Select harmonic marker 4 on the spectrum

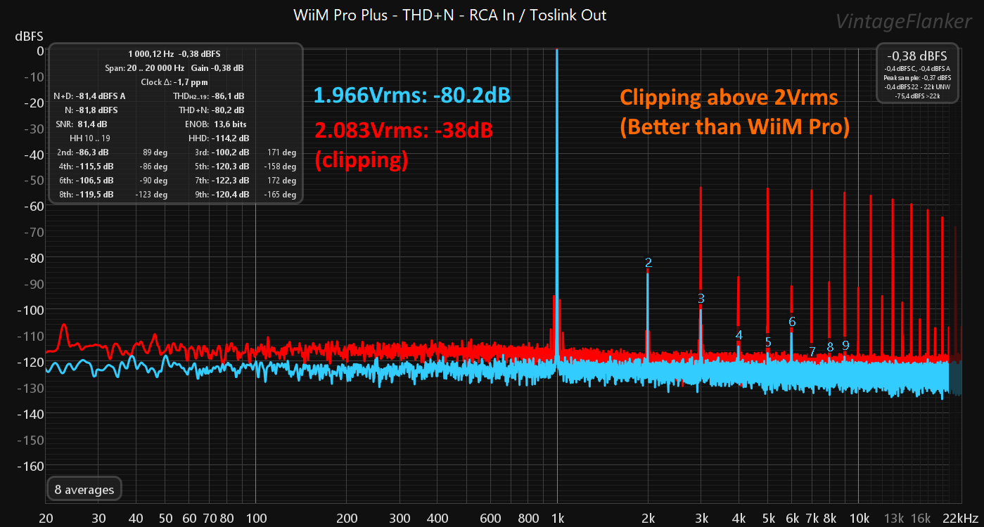(x=739, y=335)
